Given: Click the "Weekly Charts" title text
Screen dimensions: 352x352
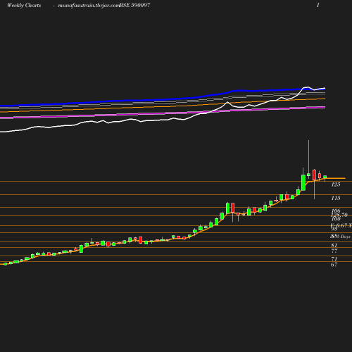Looking at the screenshot, I should tap(24, 6).
